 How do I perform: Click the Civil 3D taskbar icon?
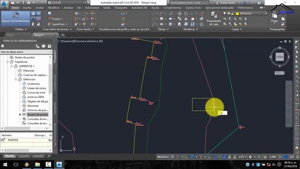59,164
